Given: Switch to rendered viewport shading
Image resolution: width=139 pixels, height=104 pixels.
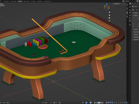Looking at the screenshot, I should point(103,103).
